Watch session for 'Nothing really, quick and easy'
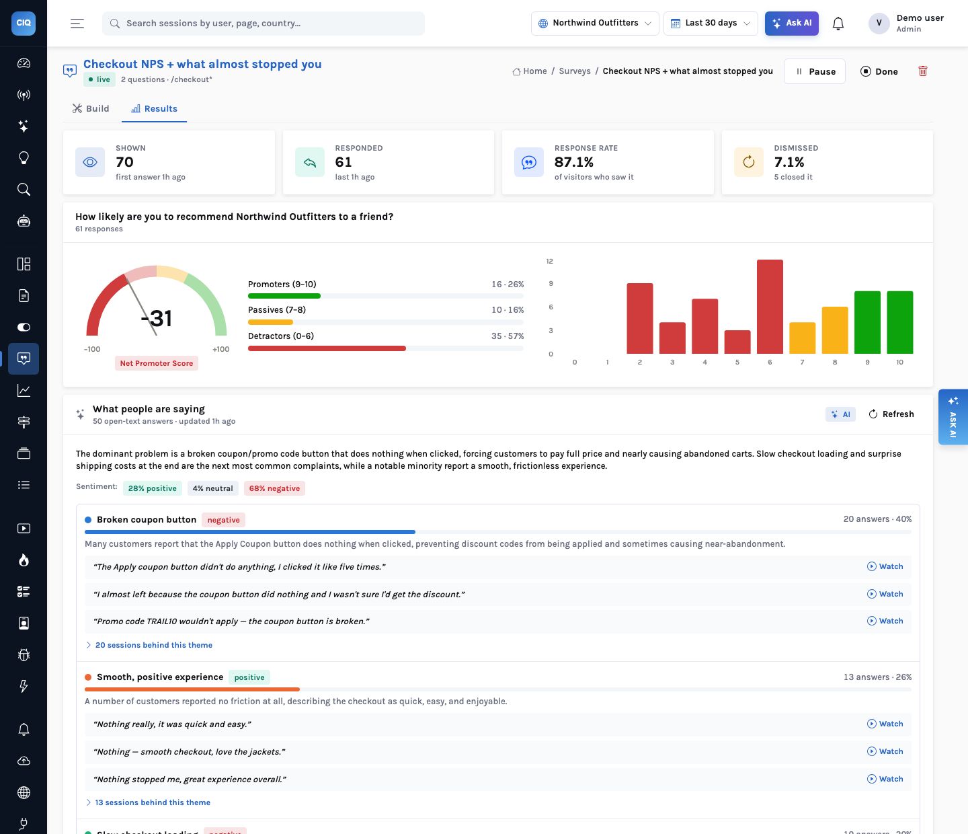 click(885, 724)
